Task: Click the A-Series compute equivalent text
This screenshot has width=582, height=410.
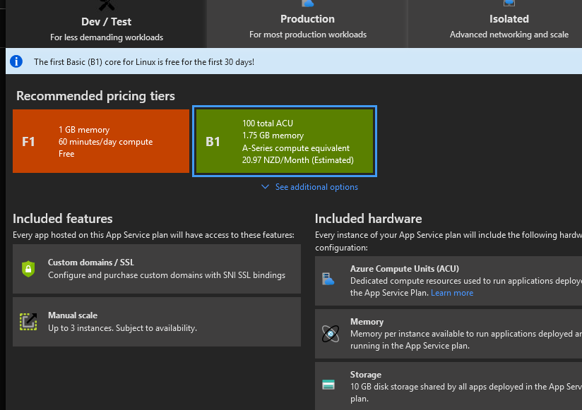Action: point(296,148)
